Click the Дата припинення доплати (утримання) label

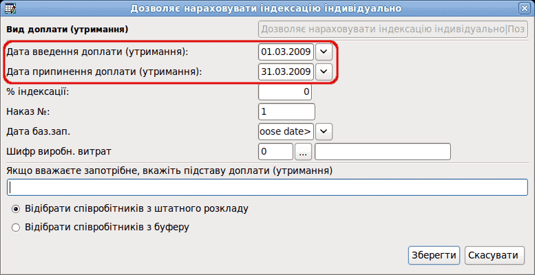pos(104,72)
